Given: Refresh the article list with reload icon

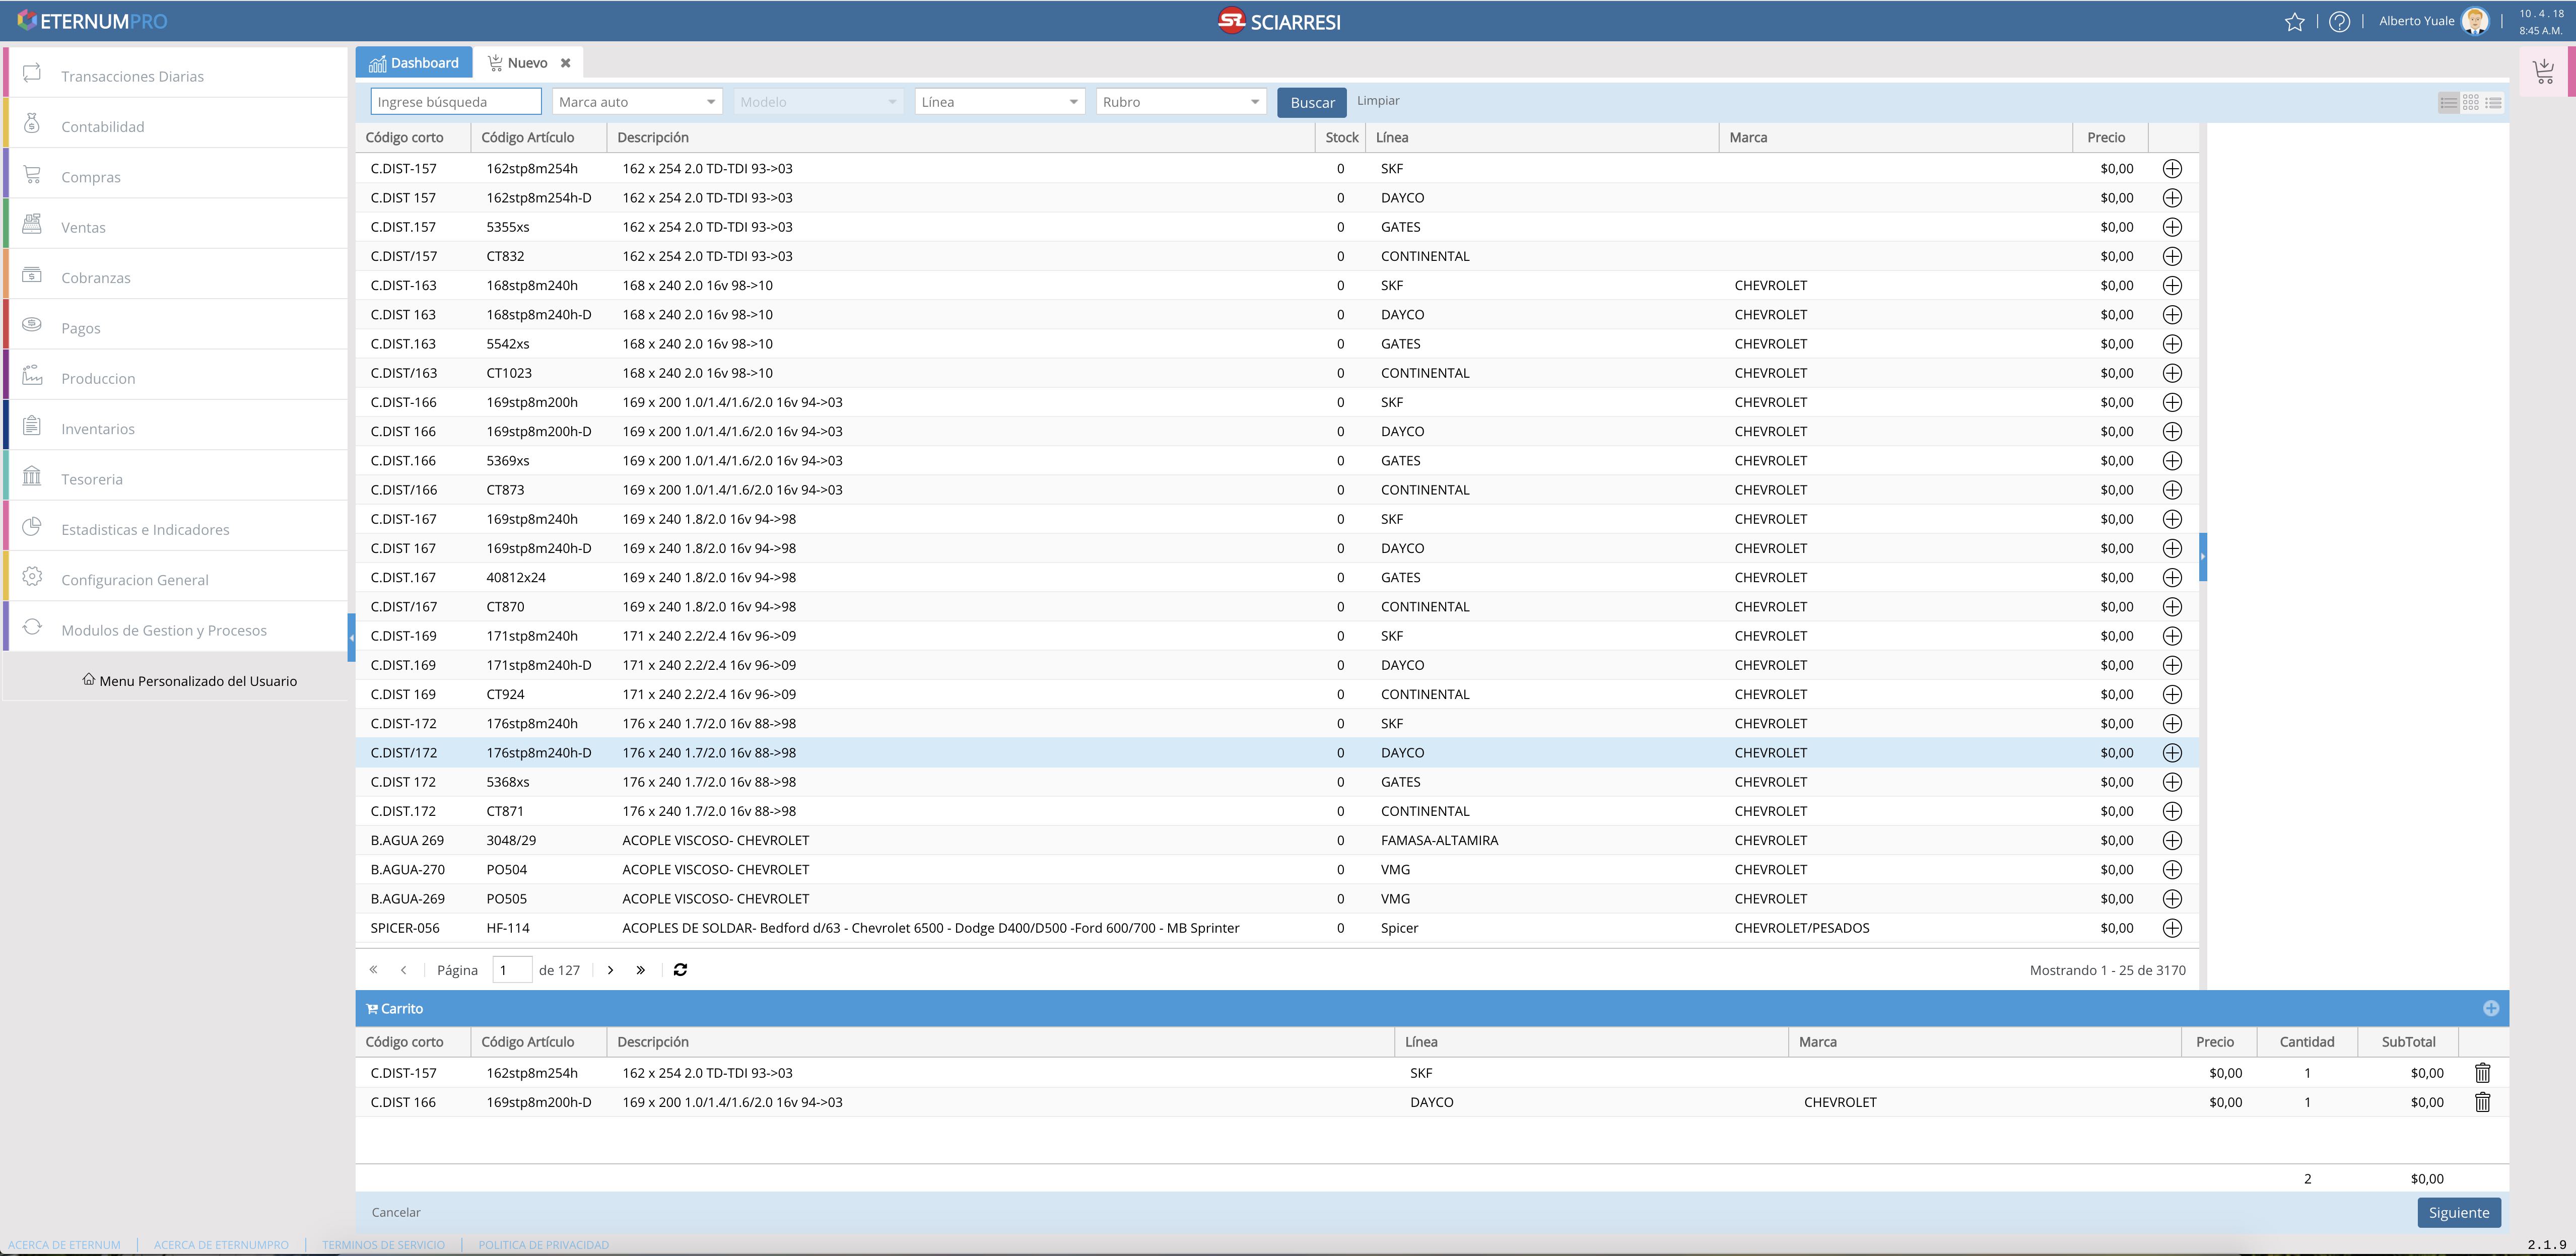Looking at the screenshot, I should tap(680, 970).
